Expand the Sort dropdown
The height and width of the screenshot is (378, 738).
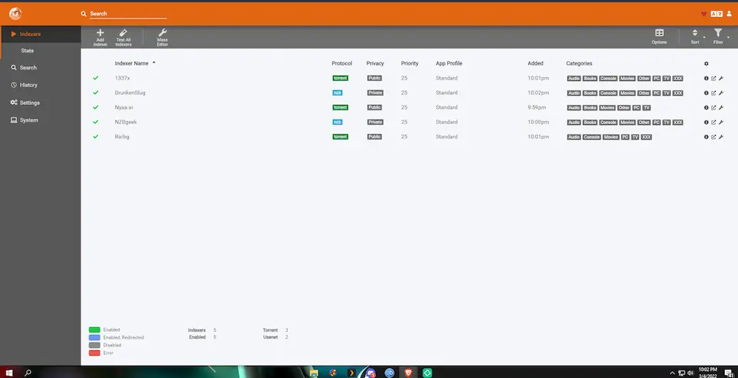(x=696, y=35)
